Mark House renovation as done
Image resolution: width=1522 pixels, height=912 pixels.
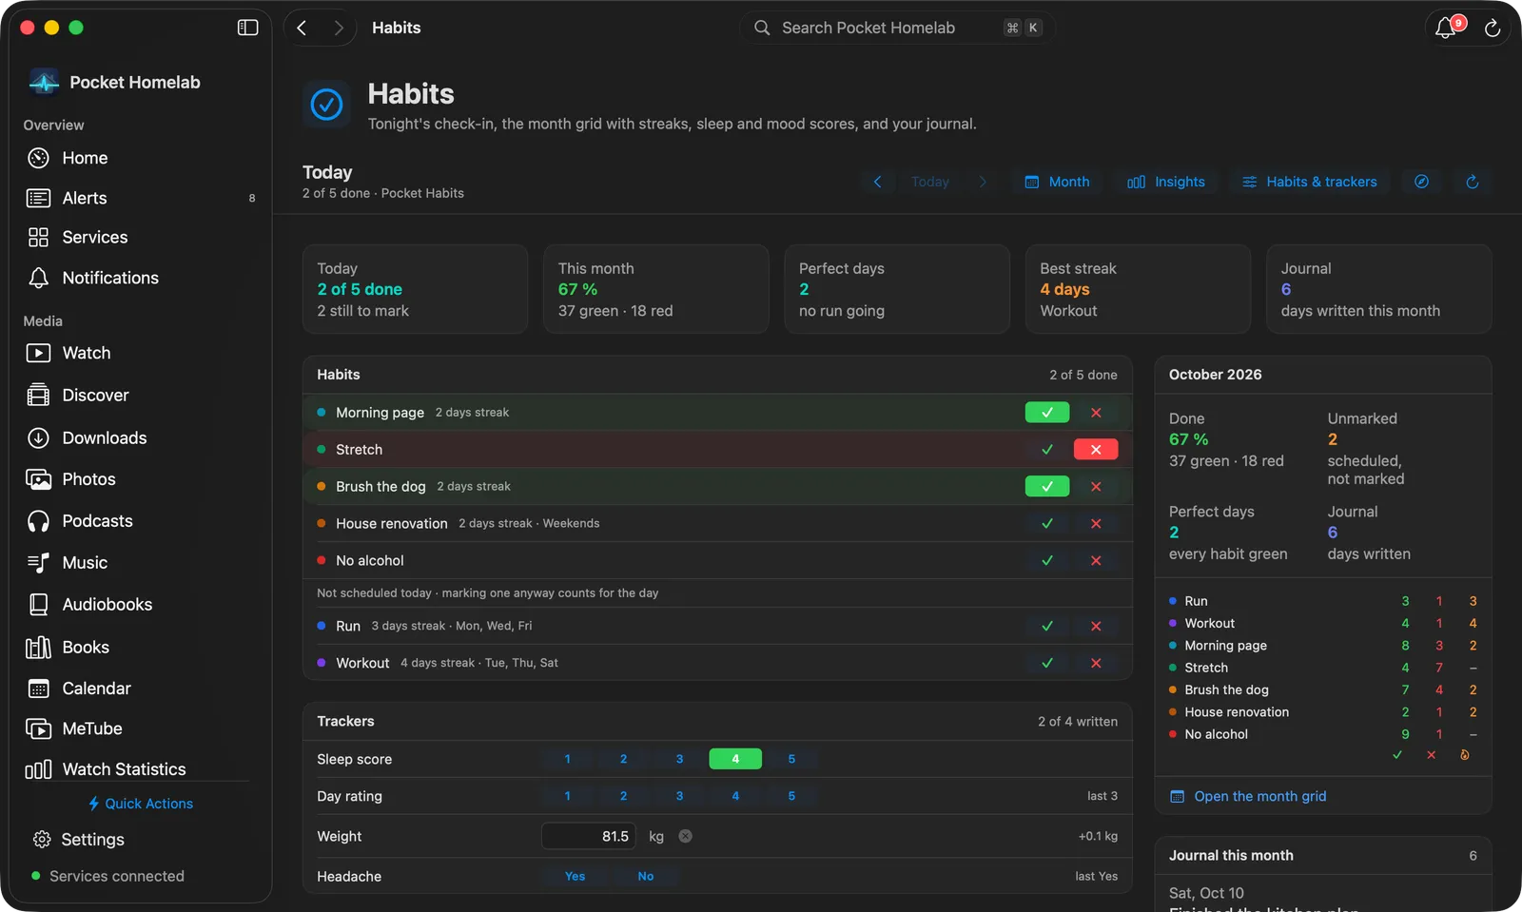click(x=1047, y=524)
